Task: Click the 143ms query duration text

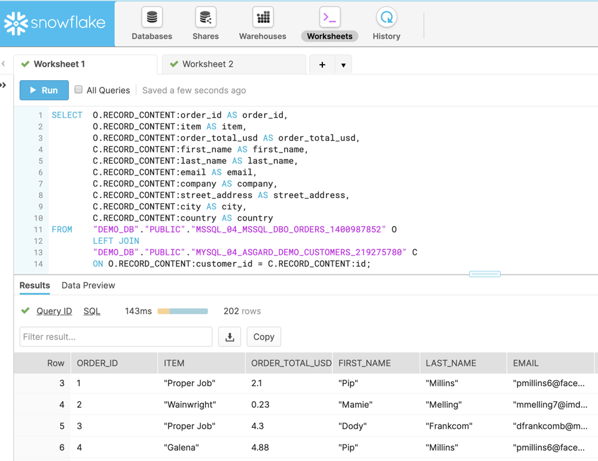Action: tap(138, 311)
